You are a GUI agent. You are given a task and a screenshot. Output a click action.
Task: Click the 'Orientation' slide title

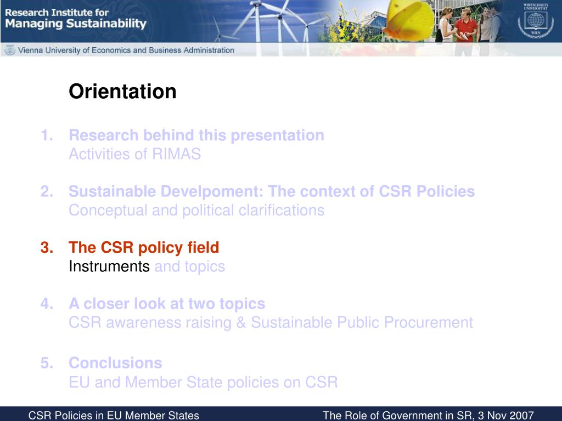click(x=122, y=92)
